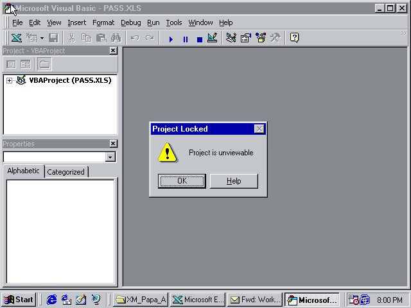Launch Internet Explorer from quick launch
Image resolution: width=411 pixels, height=308 pixels.
51,300
